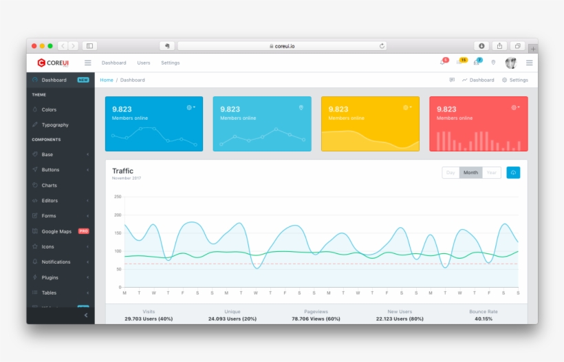The image size is (564, 362).
Task: Open the user avatar menu
Action: point(510,63)
